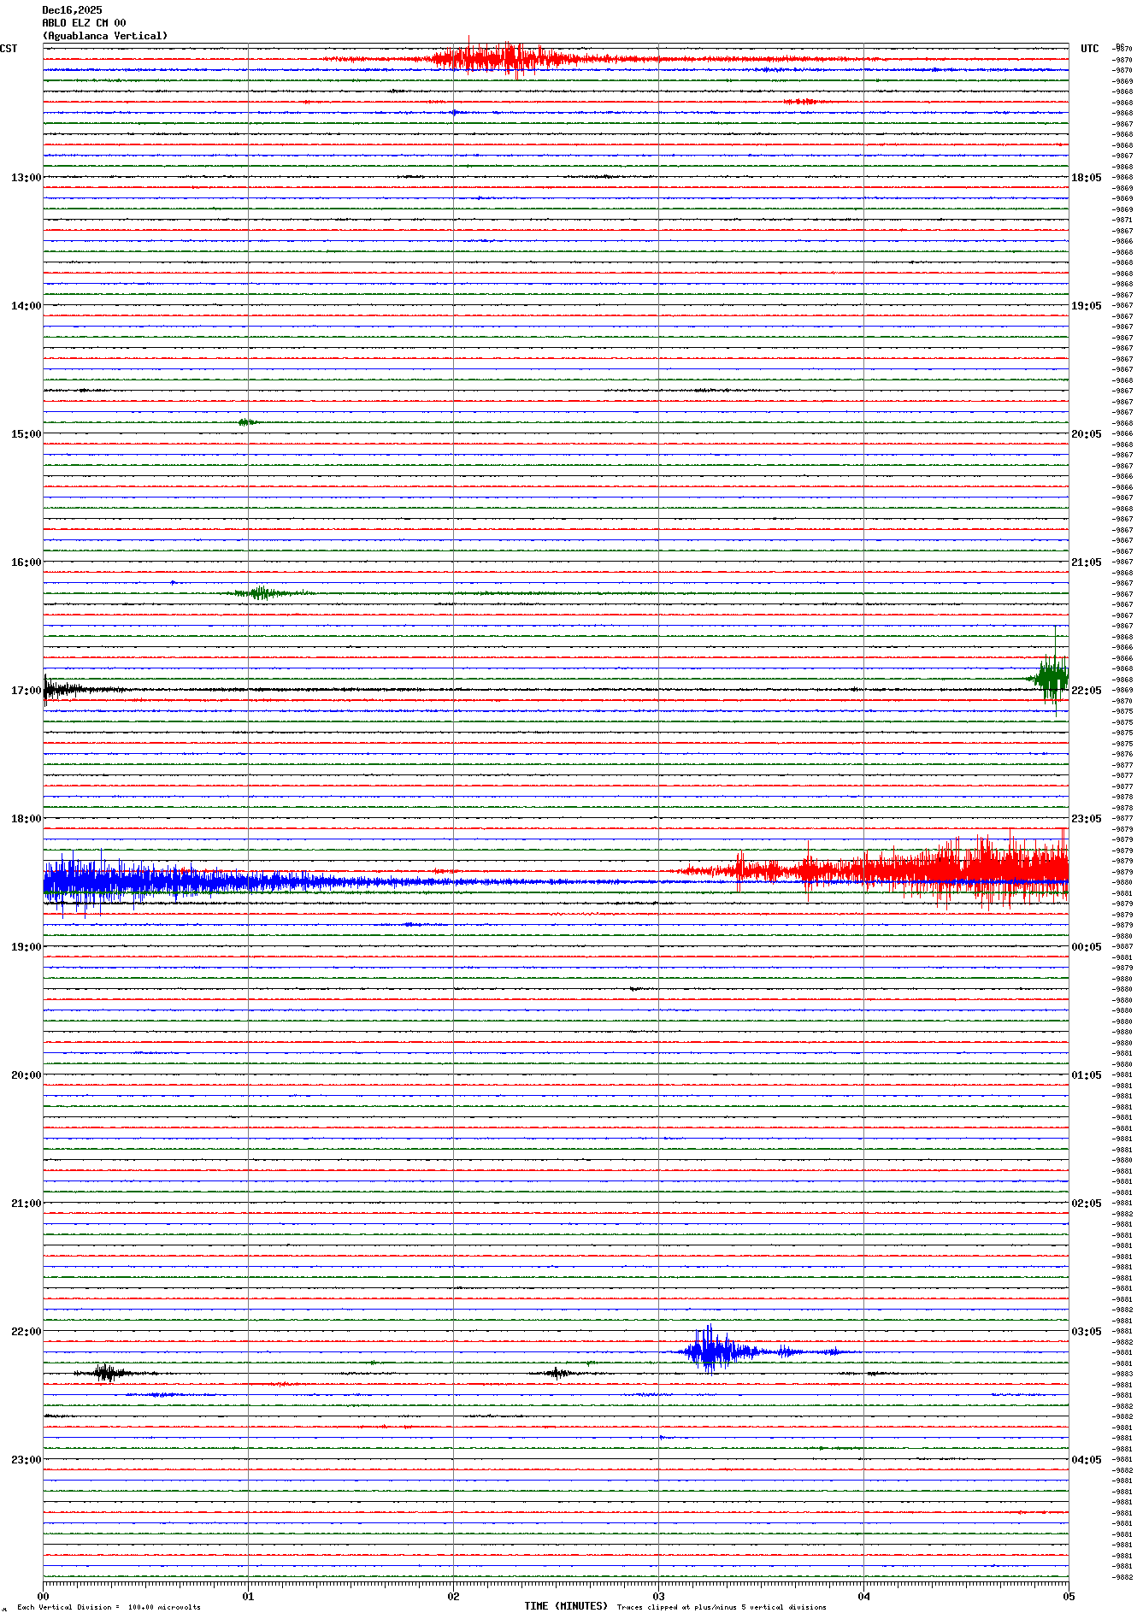Click the 02 minute tick on the x-axis
Viewport: 1137px width, 1619px height.
453,1596
